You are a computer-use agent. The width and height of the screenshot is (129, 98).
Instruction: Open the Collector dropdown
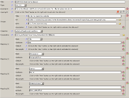click(x=29, y=31)
